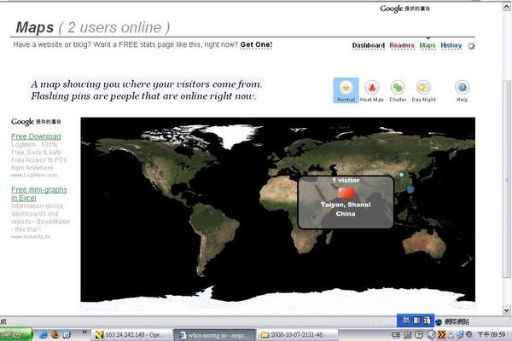Image resolution: width=512 pixels, height=341 pixels.
Task: Open the Maps tab
Action: click(428, 45)
